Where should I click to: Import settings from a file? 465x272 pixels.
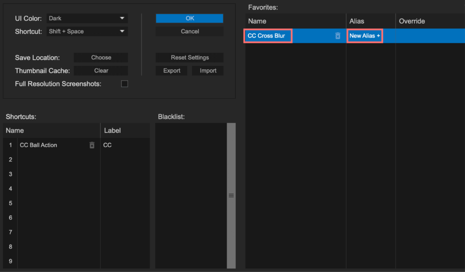[208, 70]
